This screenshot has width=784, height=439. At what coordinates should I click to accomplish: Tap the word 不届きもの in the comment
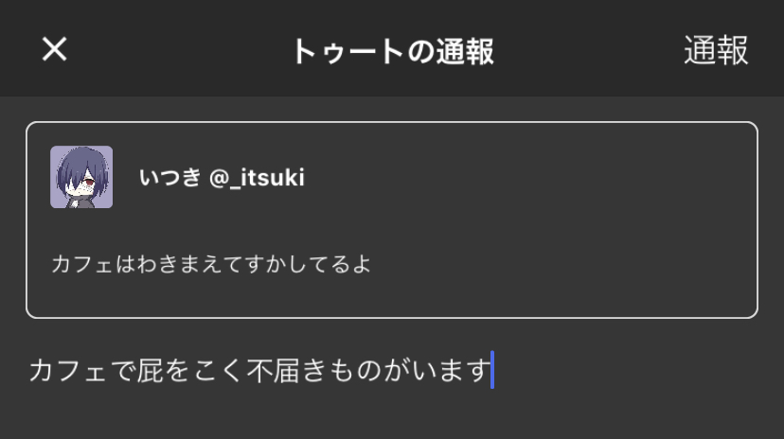click(x=312, y=370)
